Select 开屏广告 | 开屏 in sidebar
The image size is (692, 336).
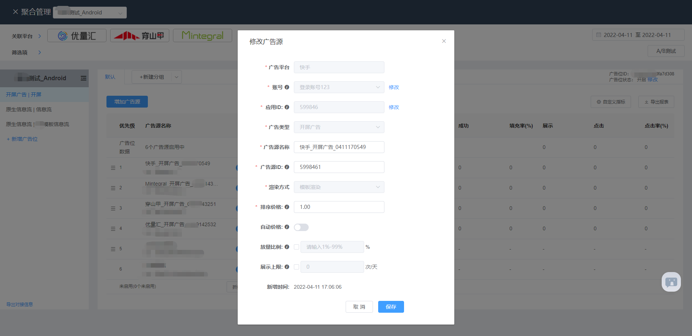[24, 95]
